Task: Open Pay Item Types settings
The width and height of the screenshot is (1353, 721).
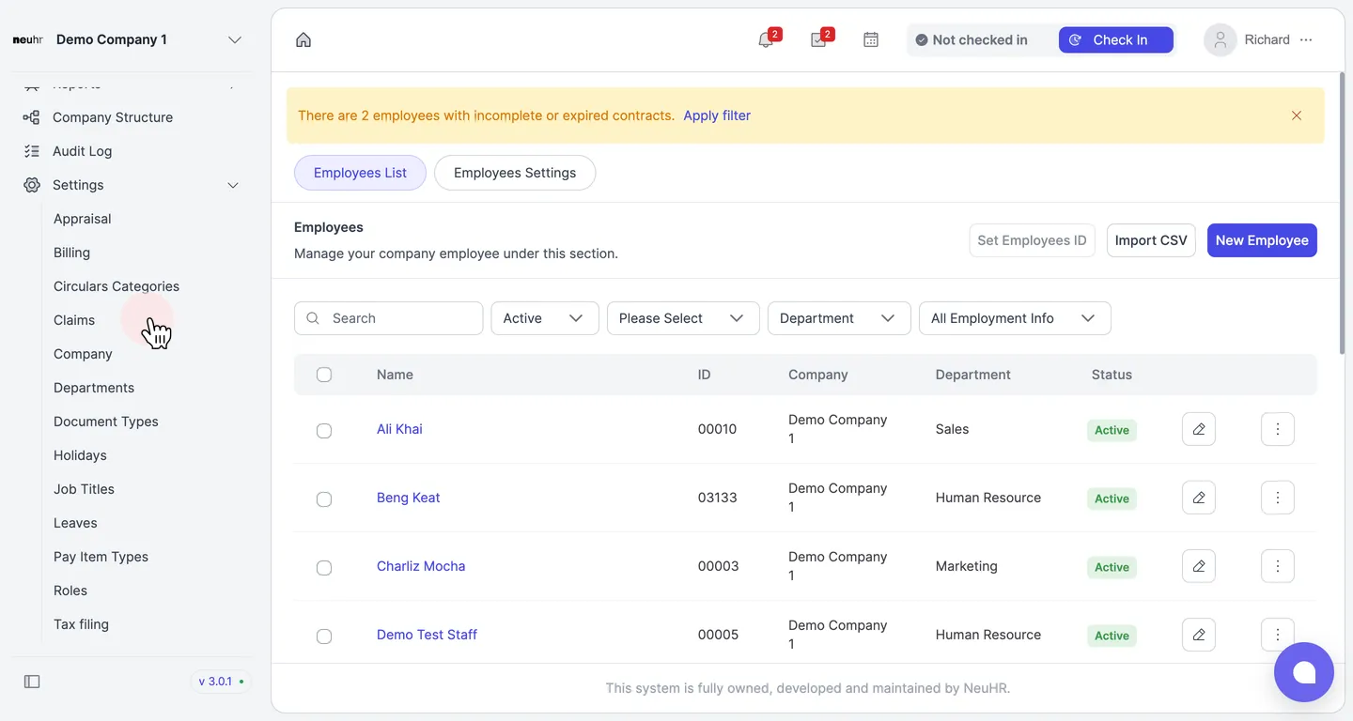Action: (101, 557)
